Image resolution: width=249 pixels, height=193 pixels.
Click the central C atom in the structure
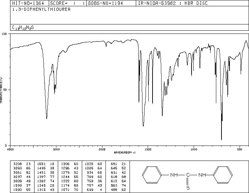[188, 175]
